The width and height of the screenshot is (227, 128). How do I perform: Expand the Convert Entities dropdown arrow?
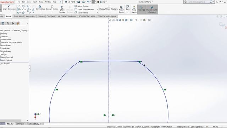(52, 13)
